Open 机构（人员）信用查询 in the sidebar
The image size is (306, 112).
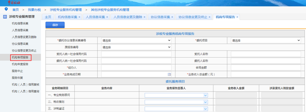[25, 91]
